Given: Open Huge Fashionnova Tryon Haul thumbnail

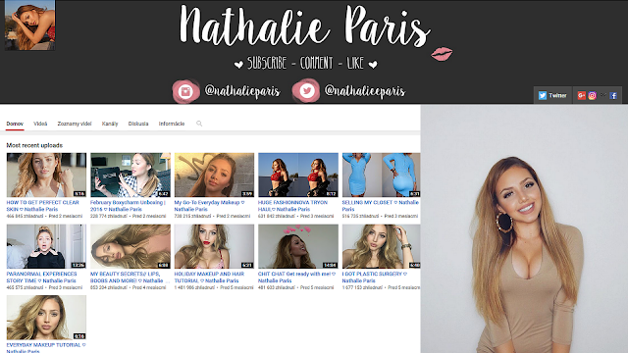Looking at the screenshot, I should 298,175.
